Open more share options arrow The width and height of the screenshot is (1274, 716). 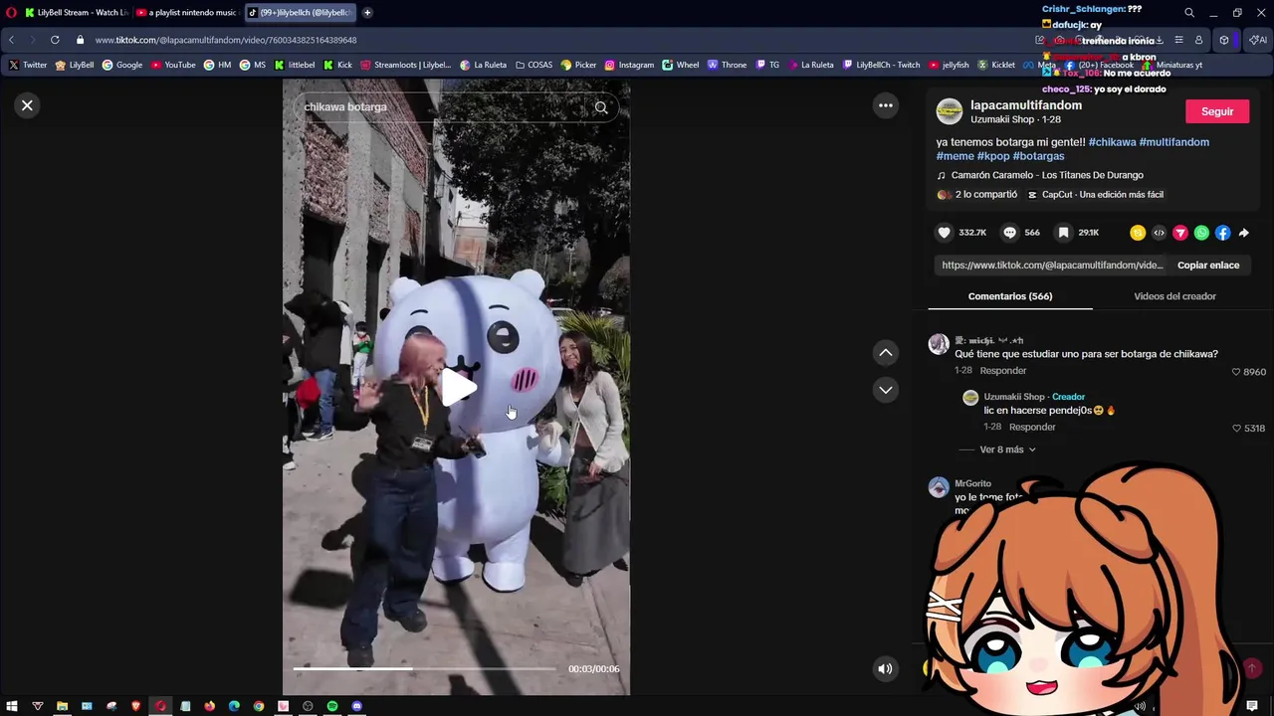coord(1243,233)
